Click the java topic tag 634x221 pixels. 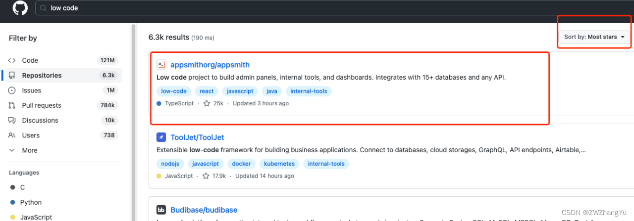point(272,91)
